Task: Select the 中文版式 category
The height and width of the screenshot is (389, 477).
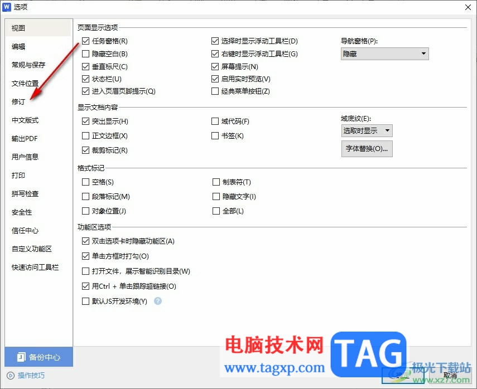Action: [38, 120]
